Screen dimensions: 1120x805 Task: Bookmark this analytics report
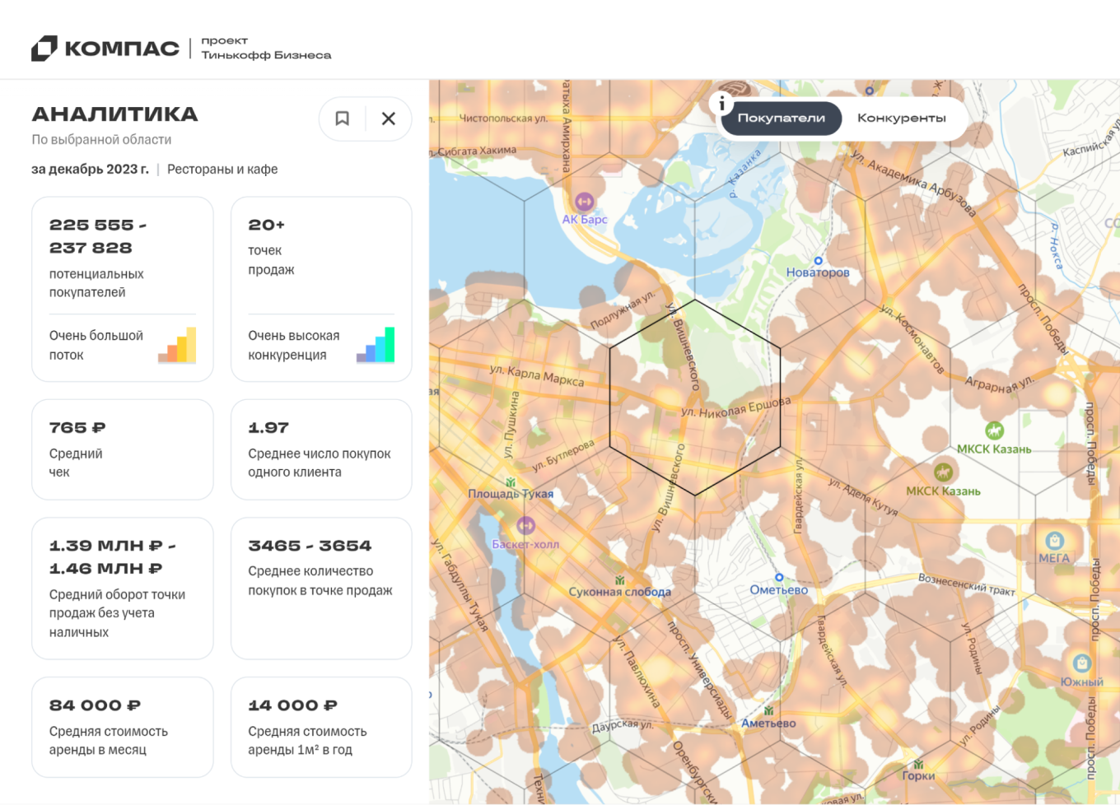coord(343,119)
